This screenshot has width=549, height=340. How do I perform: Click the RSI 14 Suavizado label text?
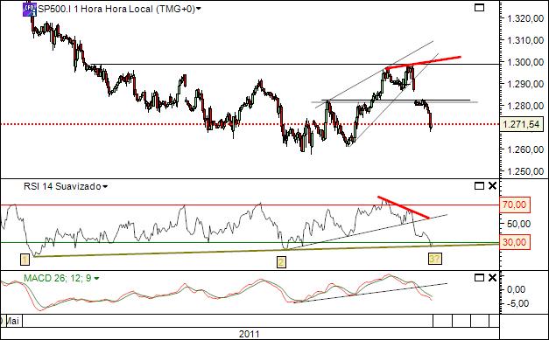[x=62, y=186]
